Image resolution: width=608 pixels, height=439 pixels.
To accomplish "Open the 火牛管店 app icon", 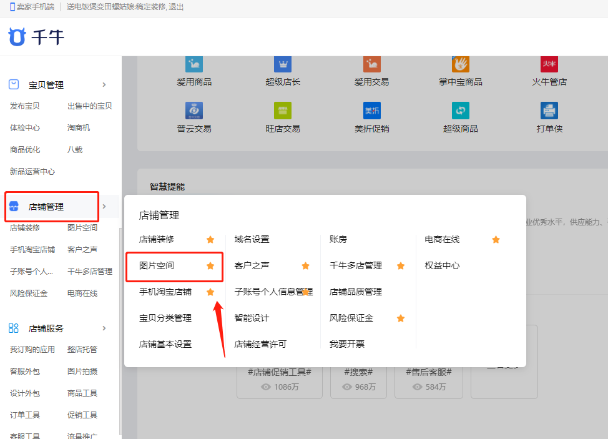I will point(549,64).
